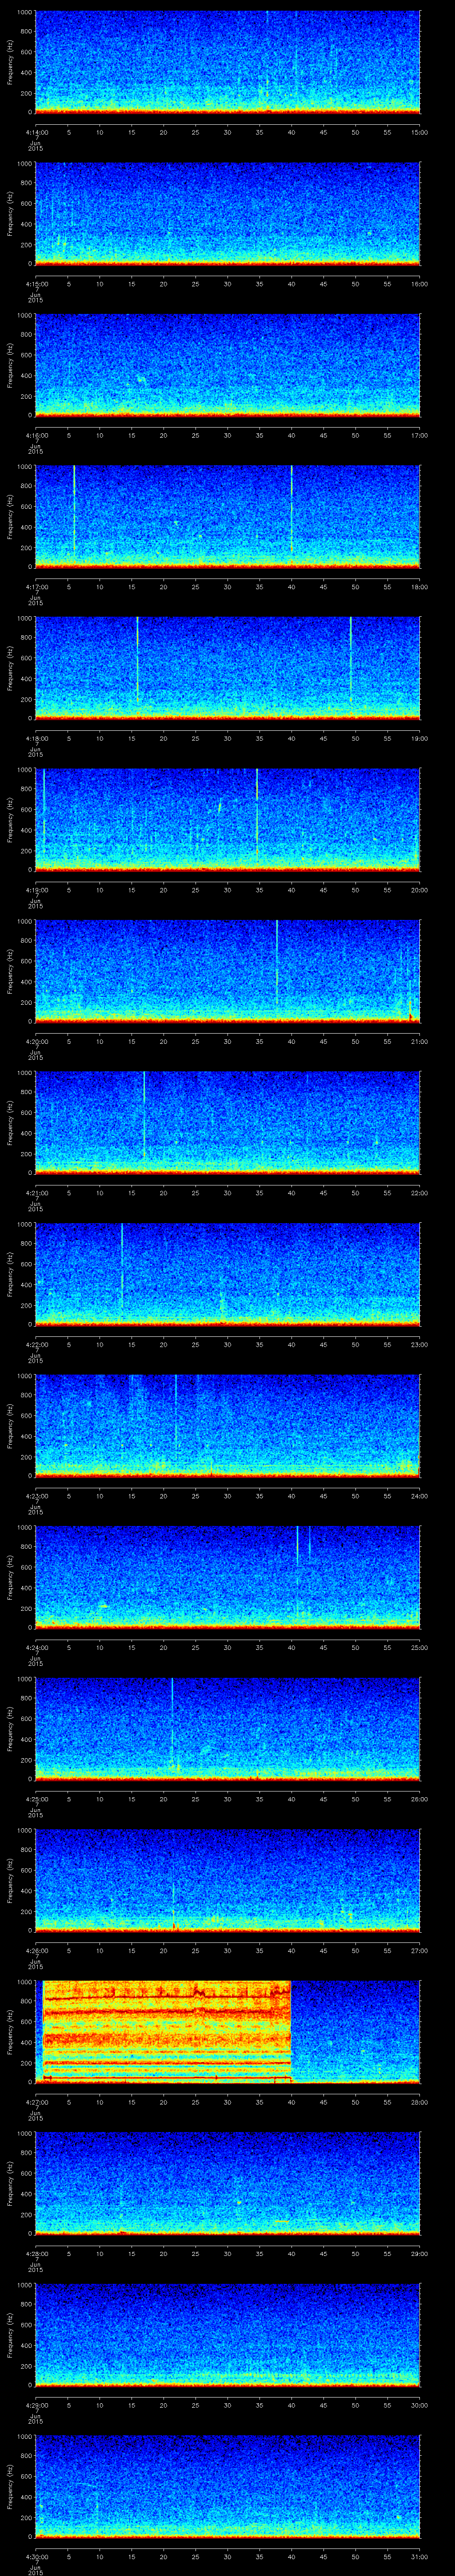Select the "21:00" end time label
The width and height of the screenshot is (455, 2576).
coord(419,1041)
